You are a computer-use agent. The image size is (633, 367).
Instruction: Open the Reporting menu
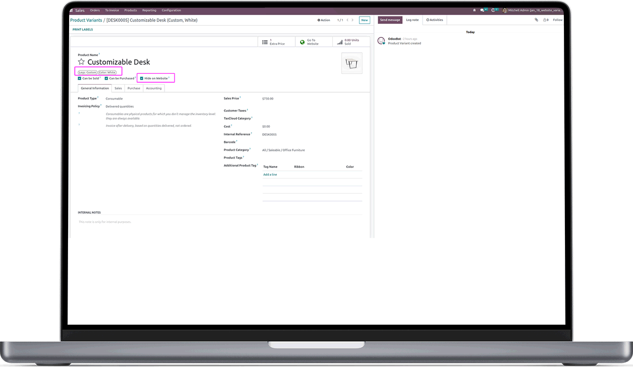pyautogui.click(x=149, y=10)
